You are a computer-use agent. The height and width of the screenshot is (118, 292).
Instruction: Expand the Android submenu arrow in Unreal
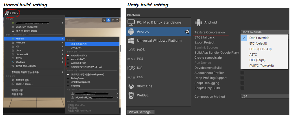point(62,39)
